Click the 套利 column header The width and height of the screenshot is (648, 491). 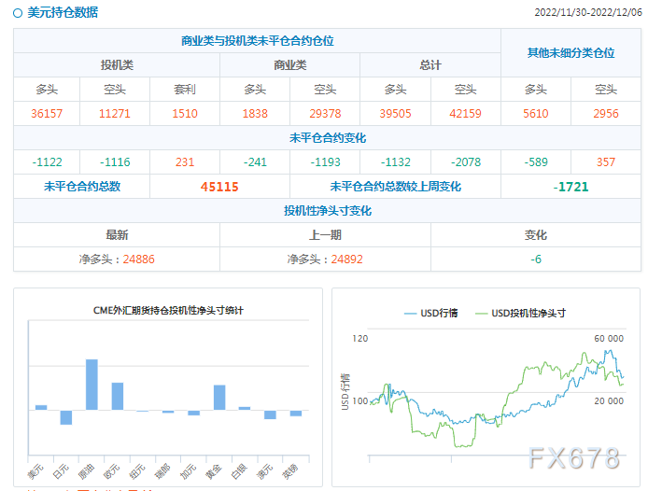(185, 90)
